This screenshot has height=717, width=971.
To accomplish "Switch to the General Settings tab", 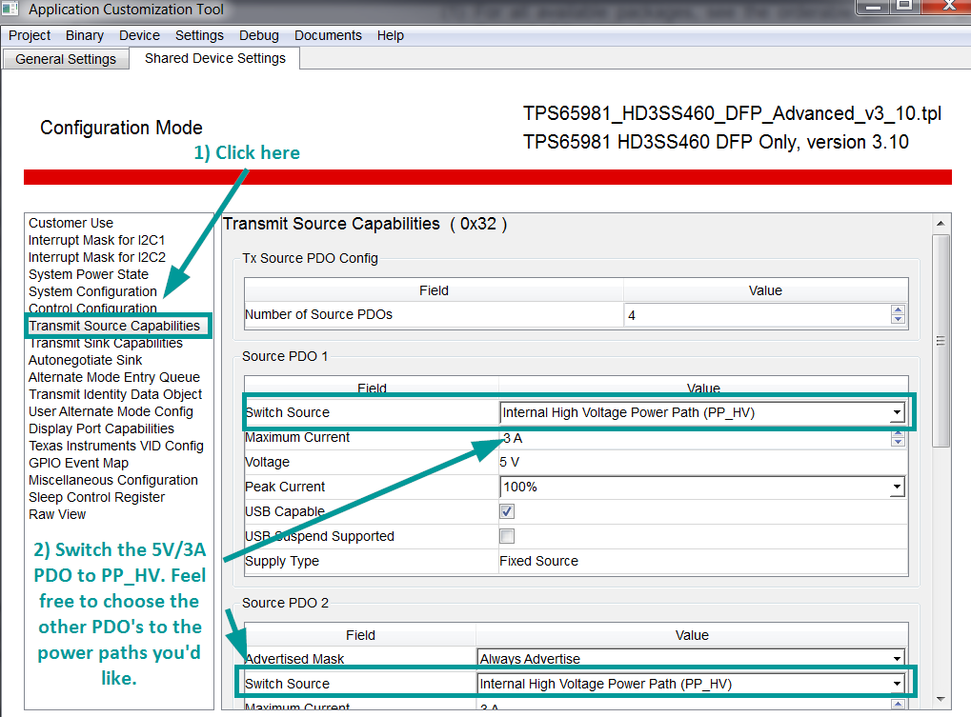I will pos(66,59).
